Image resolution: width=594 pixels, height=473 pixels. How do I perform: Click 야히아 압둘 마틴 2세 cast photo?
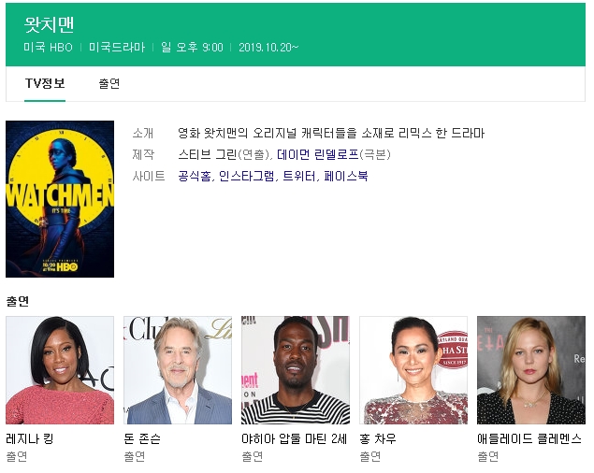pyautogui.click(x=296, y=370)
